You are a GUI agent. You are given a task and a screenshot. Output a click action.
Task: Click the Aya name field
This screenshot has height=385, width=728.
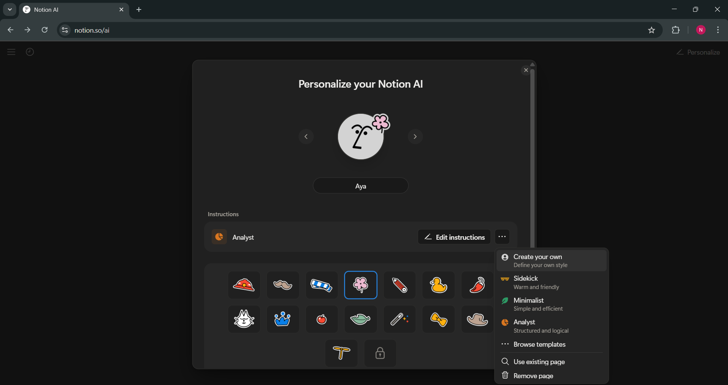[x=360, y=185]
